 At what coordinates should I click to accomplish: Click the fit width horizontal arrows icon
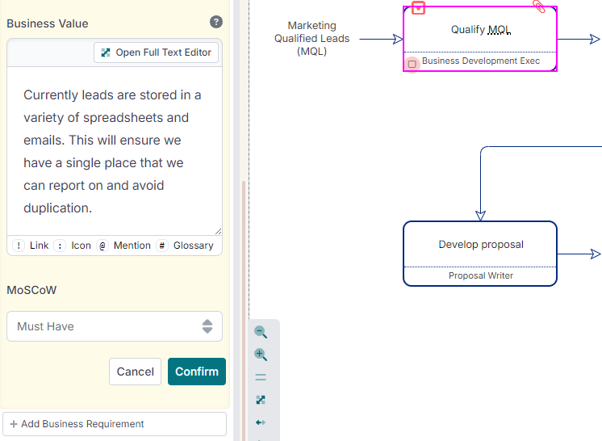point(261,422)
